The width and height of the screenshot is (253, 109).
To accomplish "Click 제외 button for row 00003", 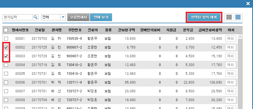I will point(231,56).
